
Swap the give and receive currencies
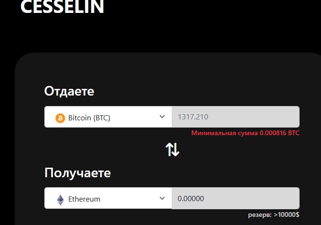click(172, 150)
